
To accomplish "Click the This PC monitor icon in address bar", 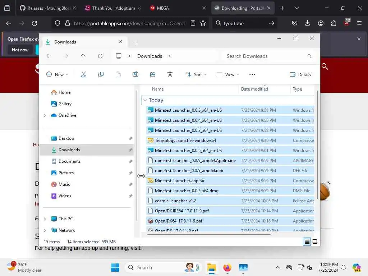I will click(x=119, y=56).
